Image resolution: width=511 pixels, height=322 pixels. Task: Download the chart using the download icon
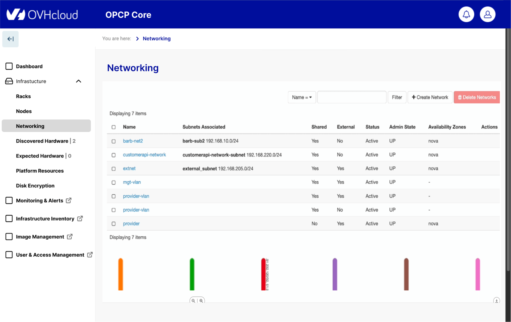[x=496, y=300]
